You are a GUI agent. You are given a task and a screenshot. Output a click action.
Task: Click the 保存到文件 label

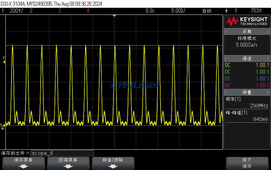[13, 153]
